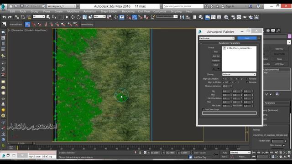The image size is (292, 164).
Task: Click Bind to Space Warp icon
Action: point(29,17)
